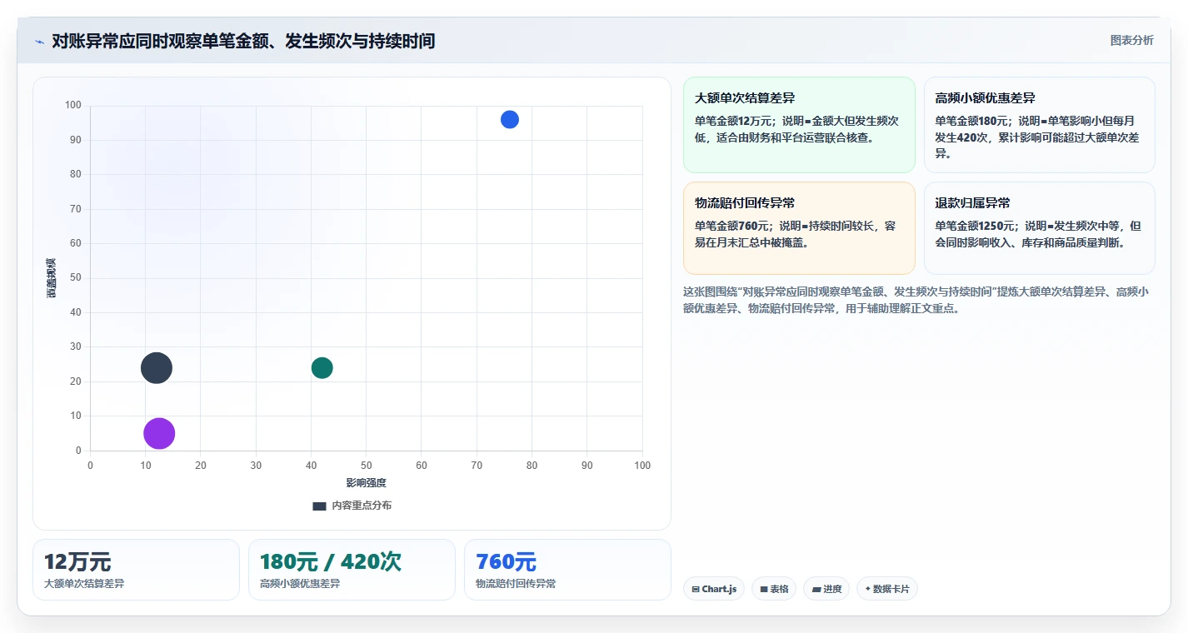Click the icon inside the 进度 tag
This screenshot has height=633, width=1188.
point(816,590)
